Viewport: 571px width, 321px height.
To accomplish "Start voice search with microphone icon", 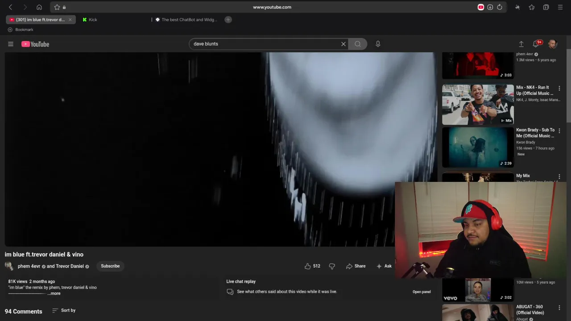I will [x=378, y=44].
